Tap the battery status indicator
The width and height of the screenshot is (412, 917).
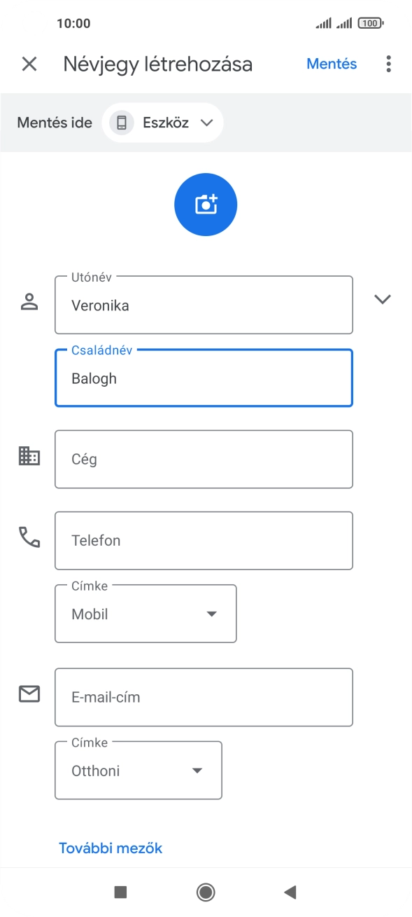click(369, 23)
